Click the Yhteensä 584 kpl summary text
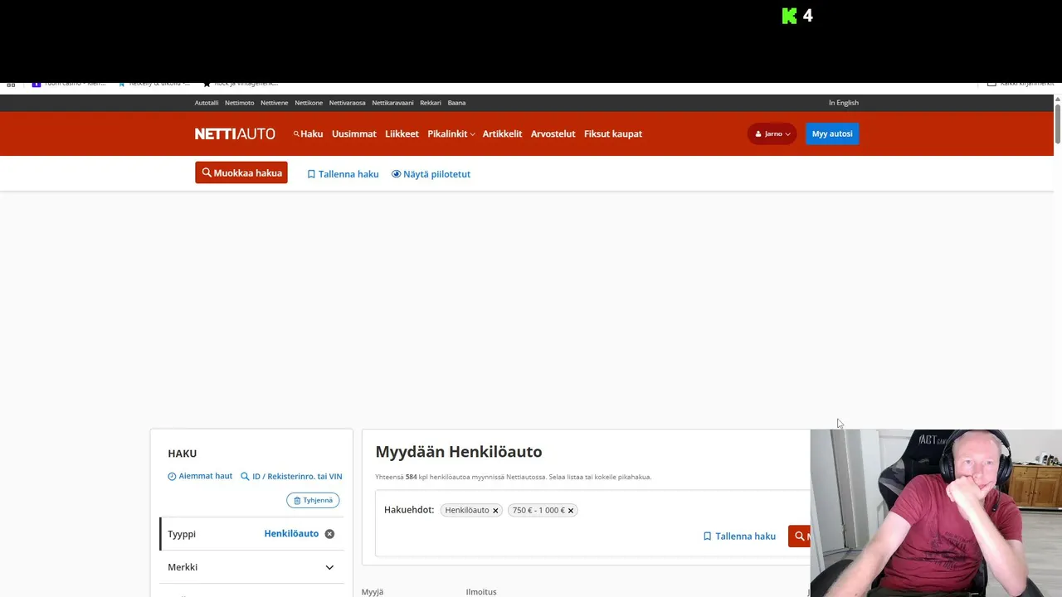The image size is (1062, 597). click(514, 477)
